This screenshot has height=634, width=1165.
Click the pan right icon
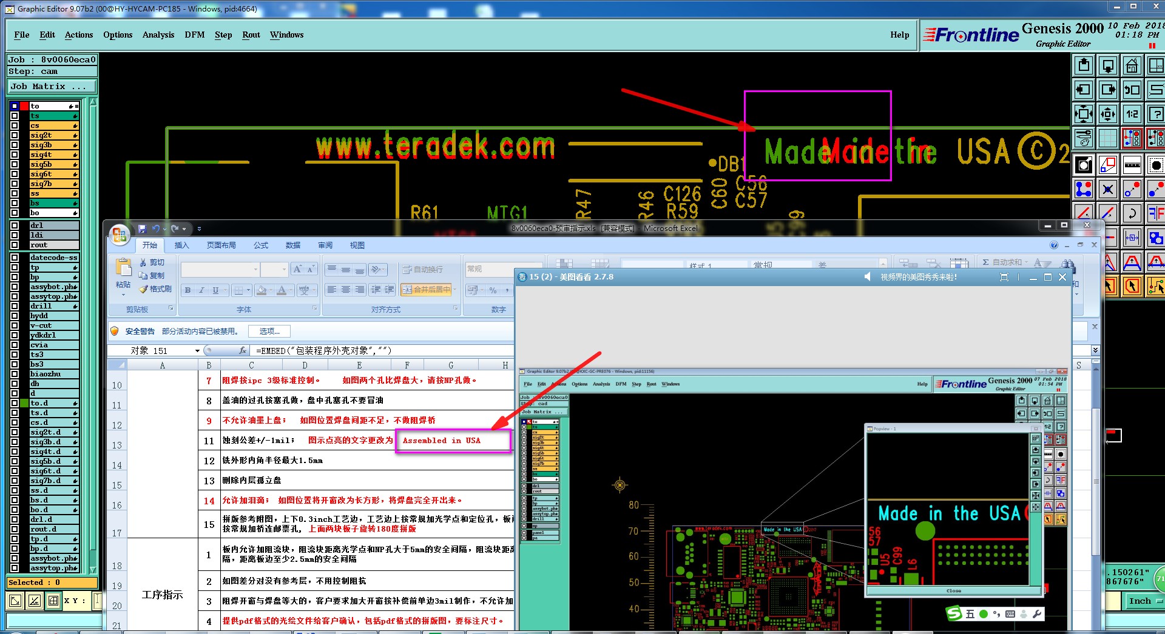coord(1108,90)
